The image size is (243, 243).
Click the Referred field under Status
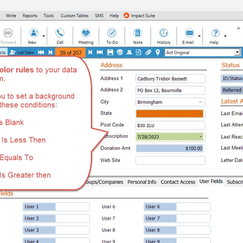tap(232, 90)
